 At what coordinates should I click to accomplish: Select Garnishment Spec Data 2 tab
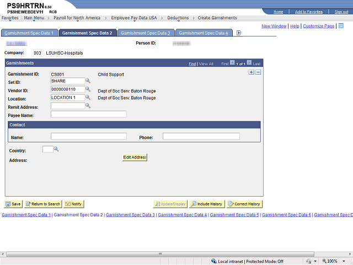88,33
